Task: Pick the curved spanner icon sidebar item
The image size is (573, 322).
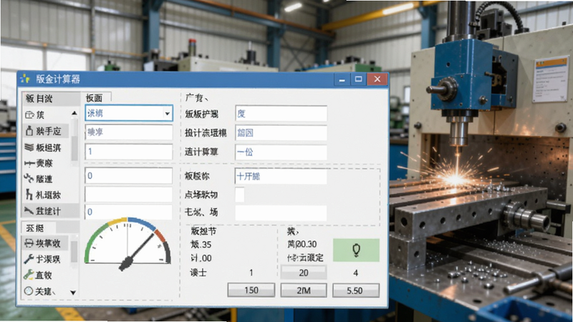Action: point(29,178)
